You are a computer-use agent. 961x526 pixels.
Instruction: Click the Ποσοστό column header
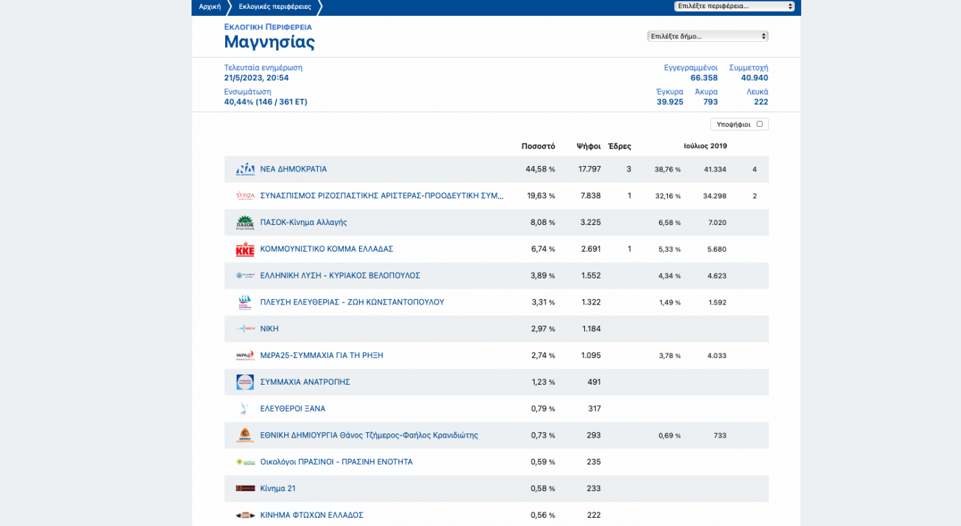538,146
